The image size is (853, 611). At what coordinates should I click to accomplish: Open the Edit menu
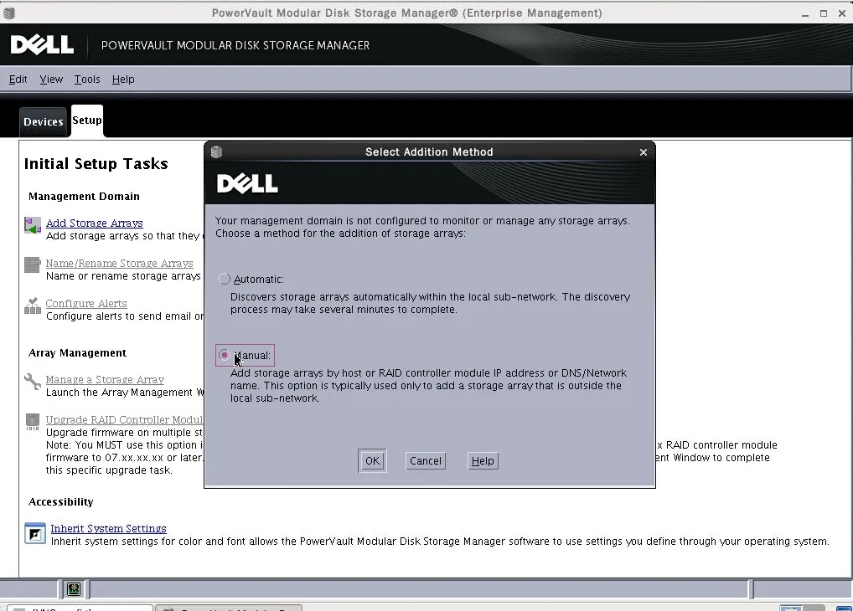point(18,80)
